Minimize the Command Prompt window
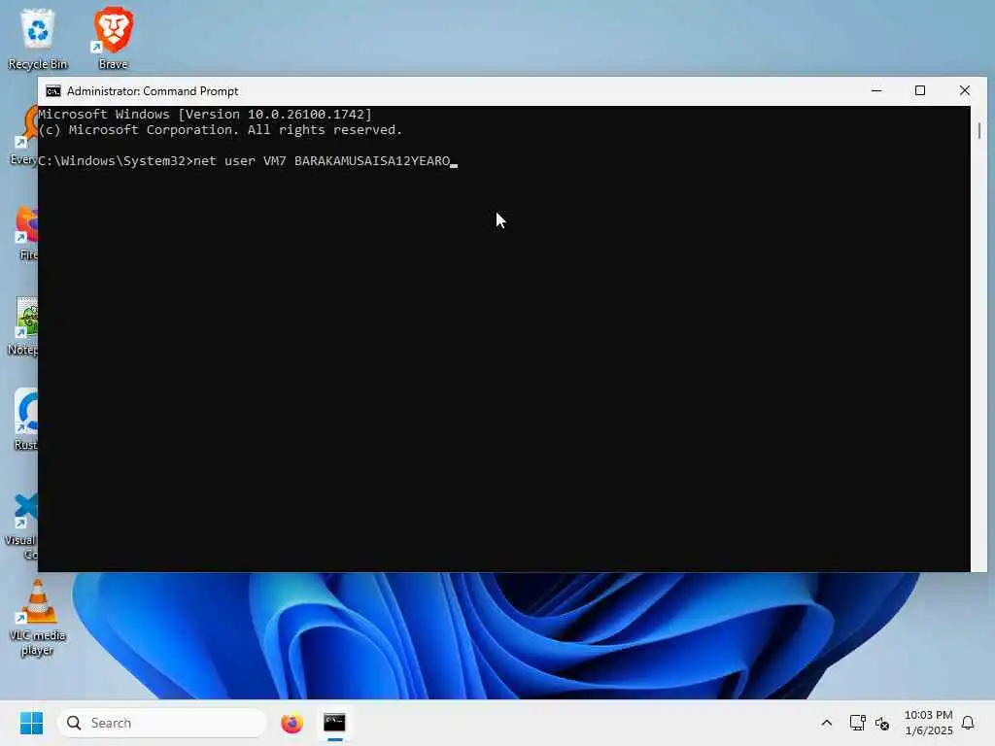 [x=876, y=90]
